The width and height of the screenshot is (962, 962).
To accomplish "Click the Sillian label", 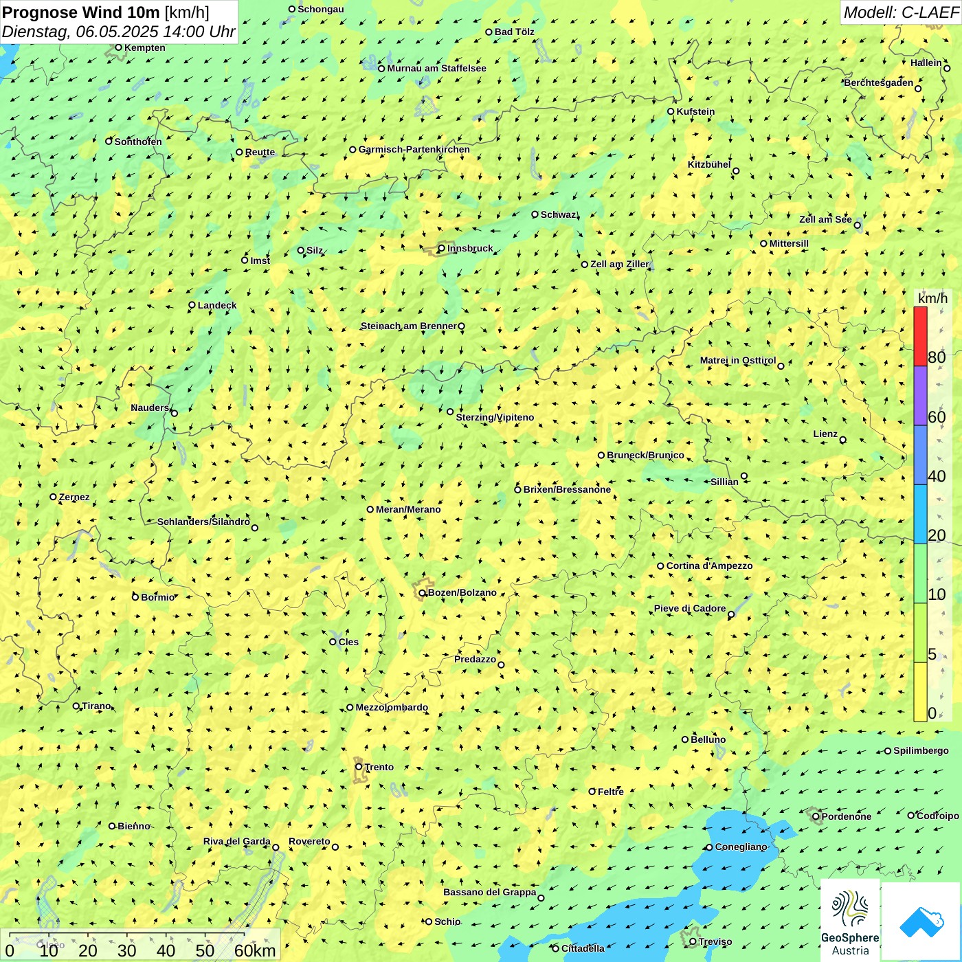I will [x=724, y=482].
